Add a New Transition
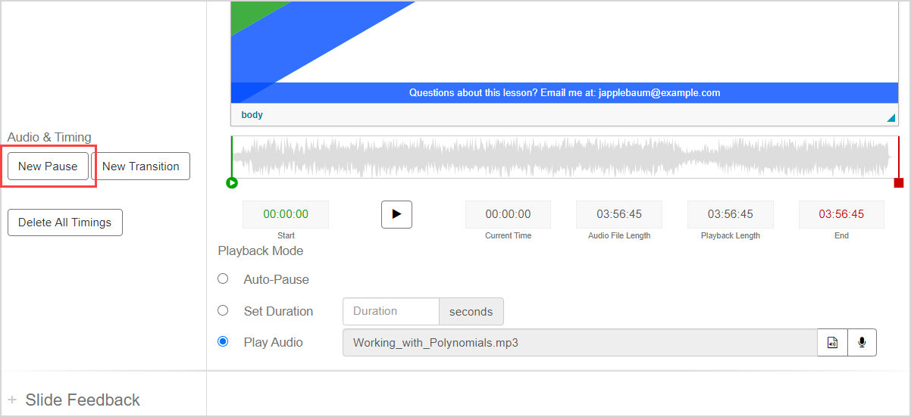 (x=140, y=166)
